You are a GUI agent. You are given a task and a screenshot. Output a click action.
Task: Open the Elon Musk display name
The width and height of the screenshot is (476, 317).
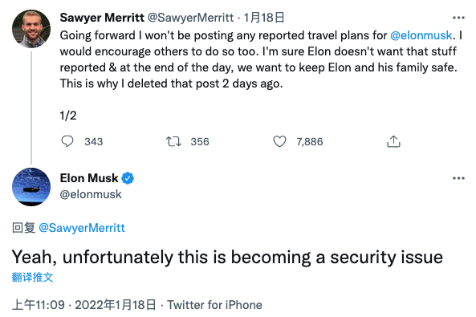point(89,178)
